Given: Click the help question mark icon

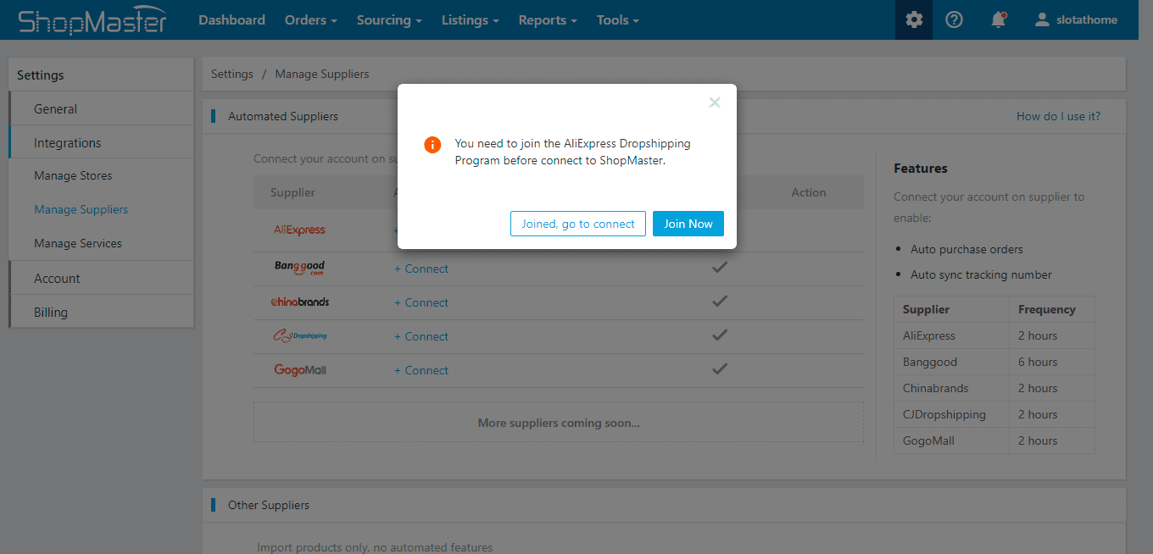Looking at the screenshot, I should pyautogui.click(x=954, y=19).
